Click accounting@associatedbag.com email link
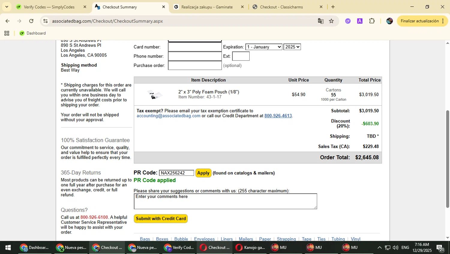 (168, 116)
